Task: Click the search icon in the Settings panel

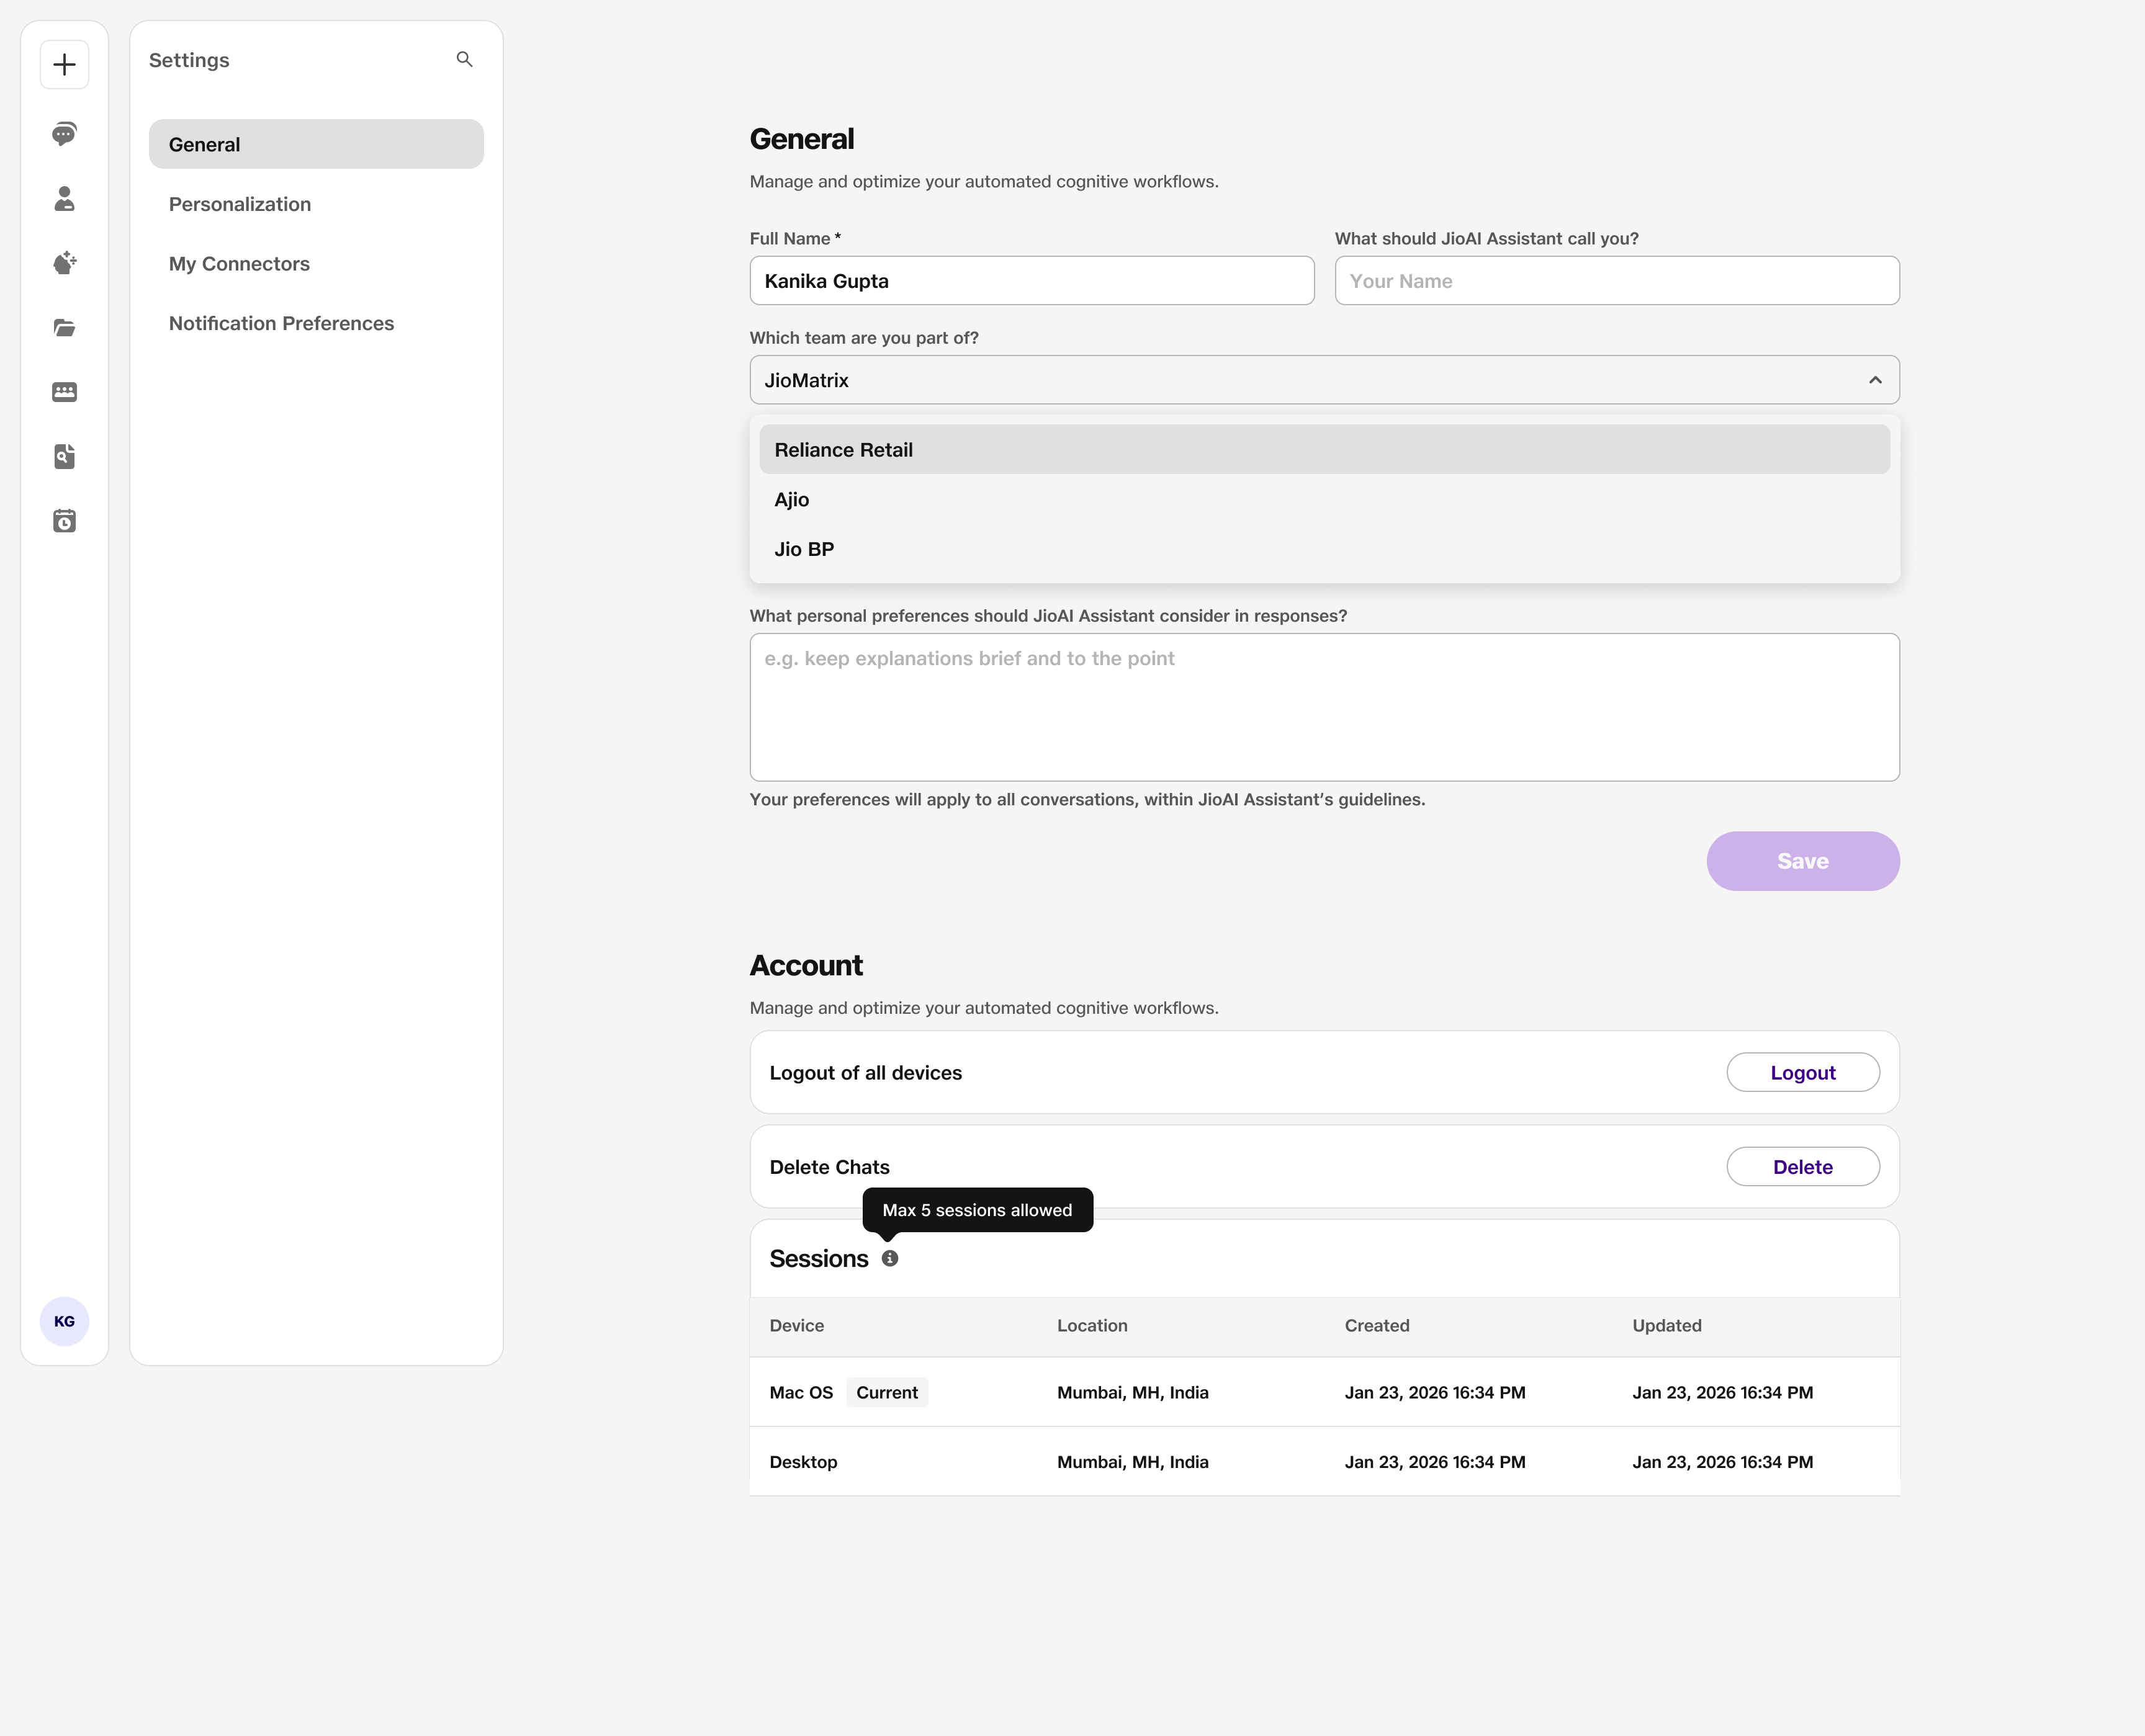Action: click(x=464, y=60)
